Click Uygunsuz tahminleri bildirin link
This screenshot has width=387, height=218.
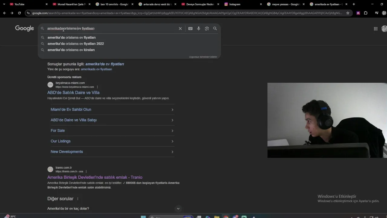(x=203, y=57)
